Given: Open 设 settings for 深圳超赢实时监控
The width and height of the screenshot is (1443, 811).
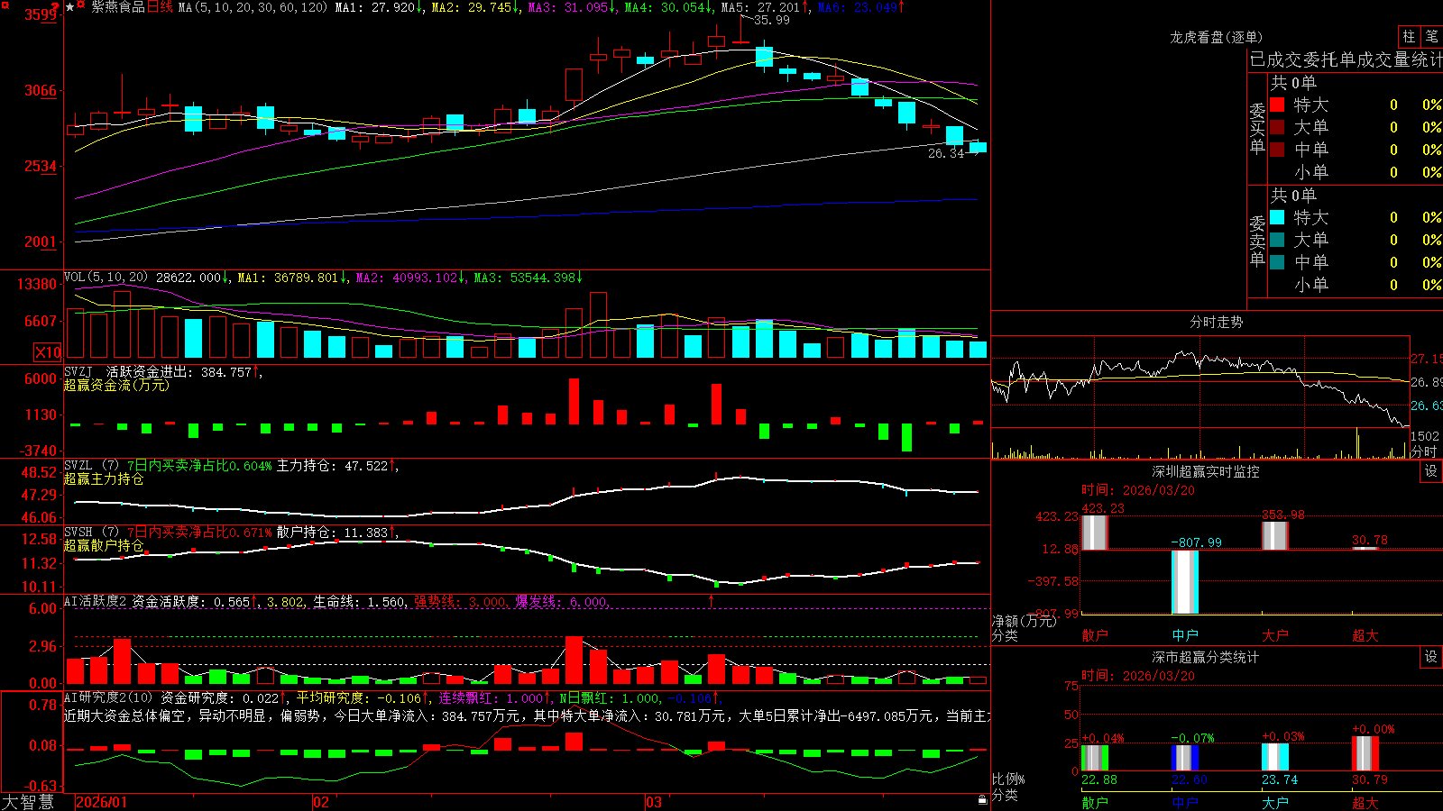Looking at the screenshot, I should (1431, 471).
